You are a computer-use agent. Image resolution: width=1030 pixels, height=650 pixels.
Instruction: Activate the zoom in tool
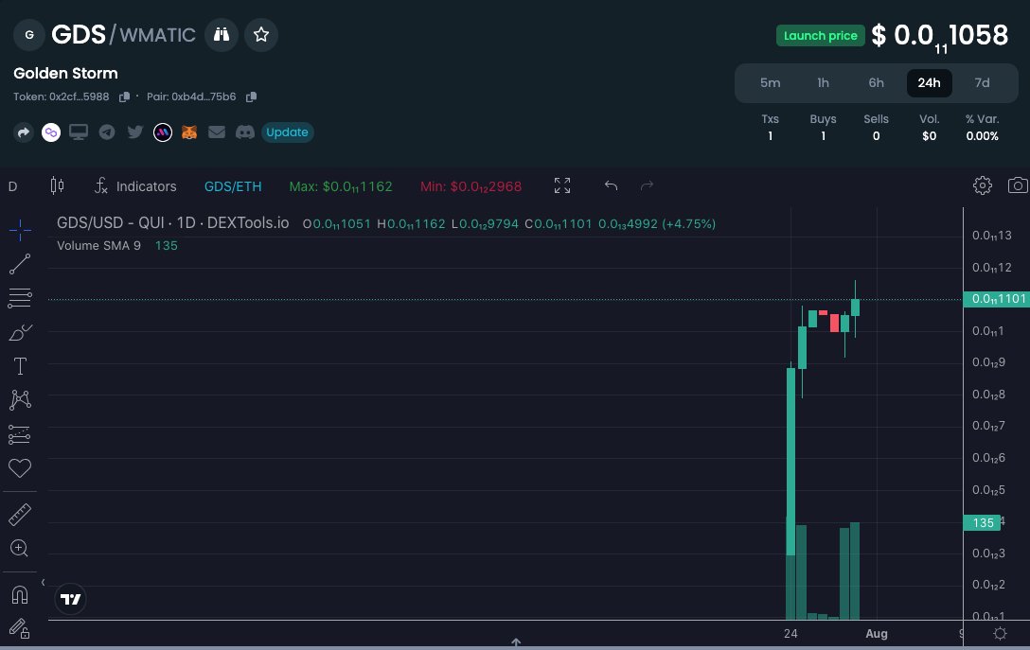click(x=20, y=548)
